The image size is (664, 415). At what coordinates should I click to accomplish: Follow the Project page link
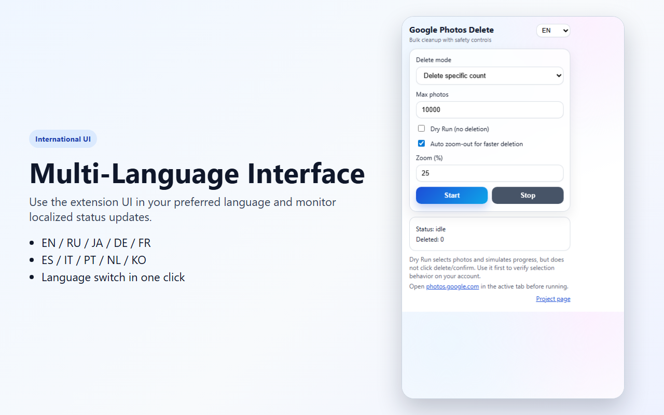tap(553, 299)
